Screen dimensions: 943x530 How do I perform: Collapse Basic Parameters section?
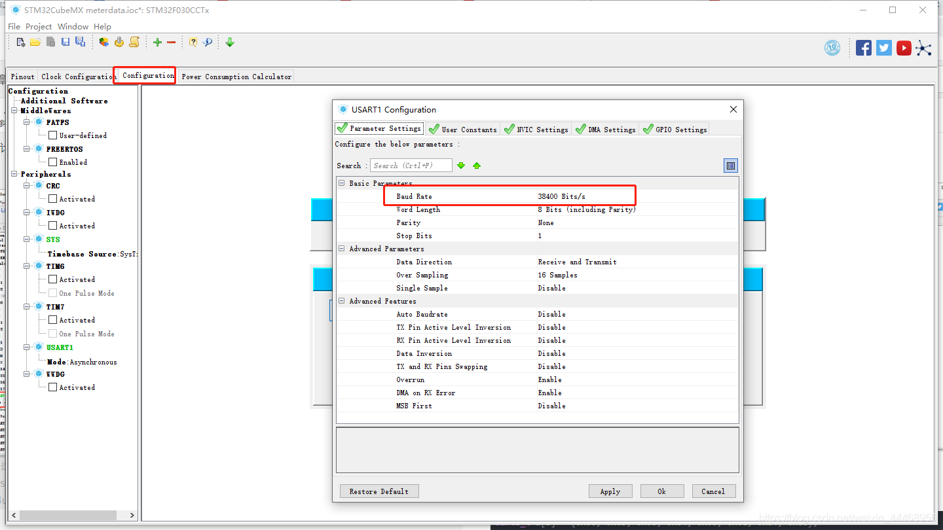click(x=342, y=183)
